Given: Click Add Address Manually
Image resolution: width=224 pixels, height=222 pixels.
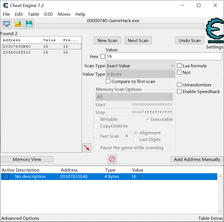Looking at the screenshot, I should point(197,159).
